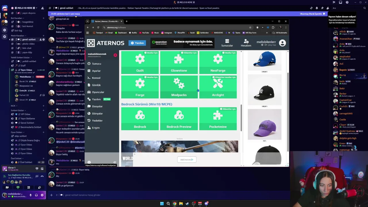Open Discord soundboard button

(39, 187)
